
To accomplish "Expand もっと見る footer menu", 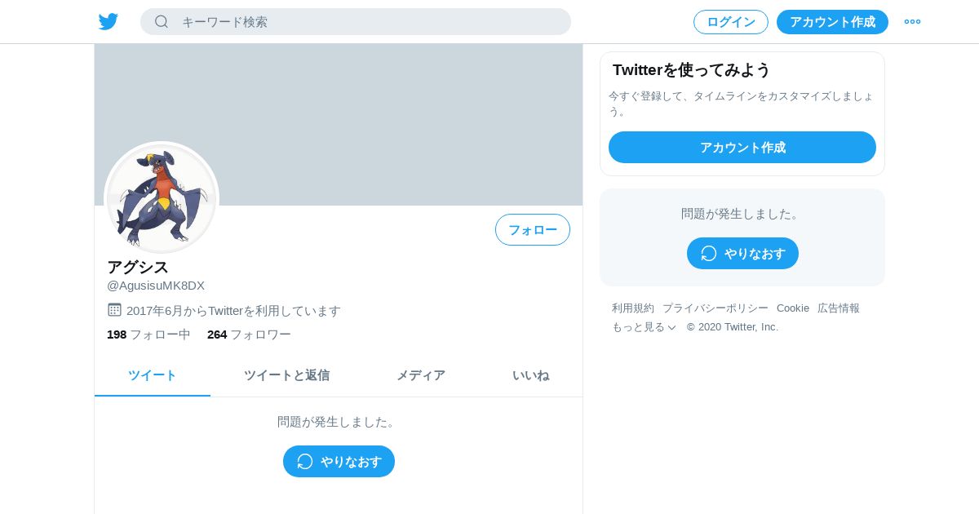I will [644, 327].
